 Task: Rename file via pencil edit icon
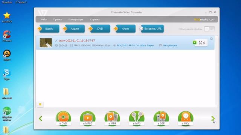click(x=56, y=40)
